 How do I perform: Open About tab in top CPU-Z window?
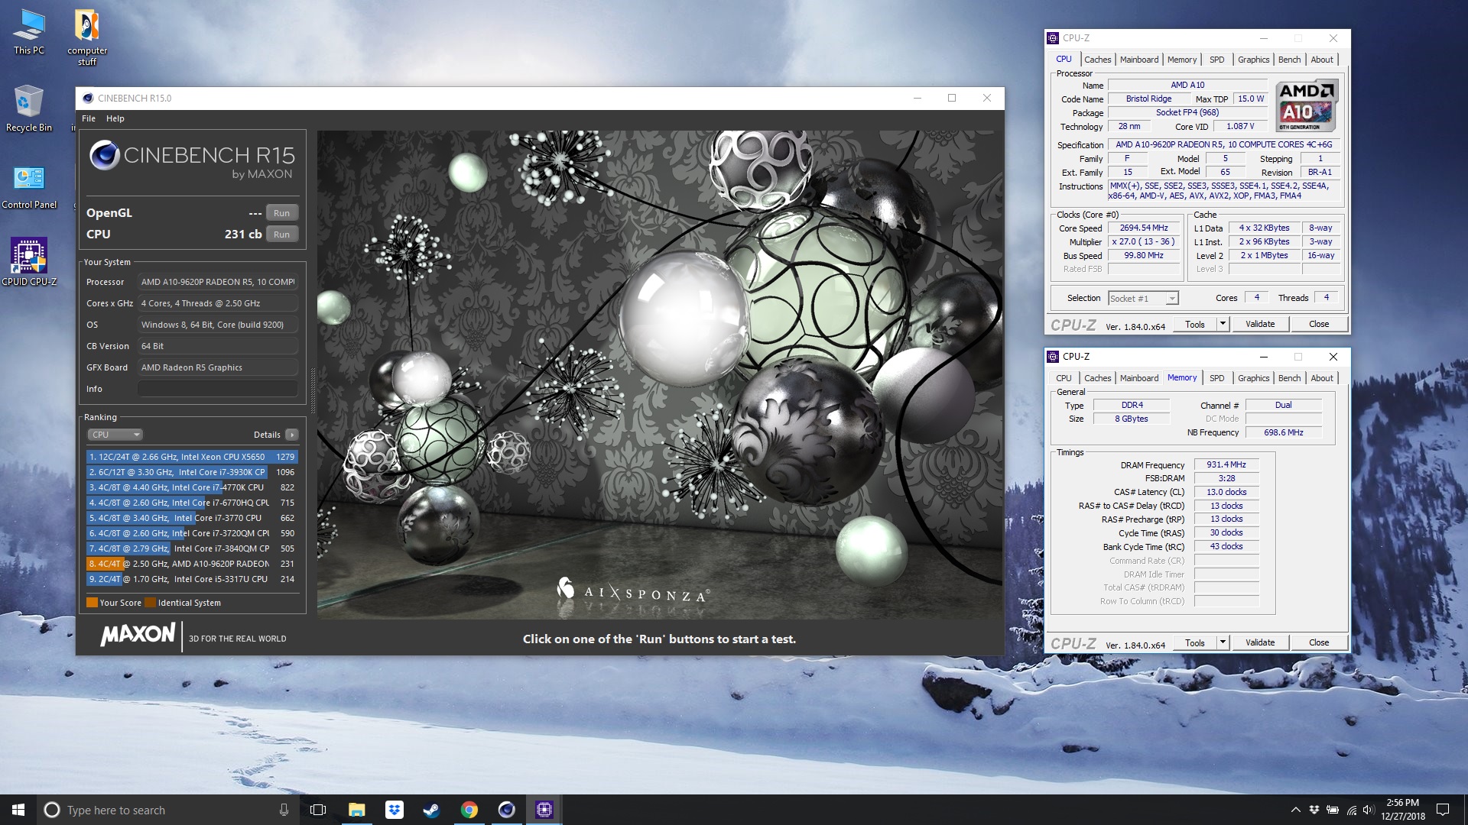coord(1322,60)
